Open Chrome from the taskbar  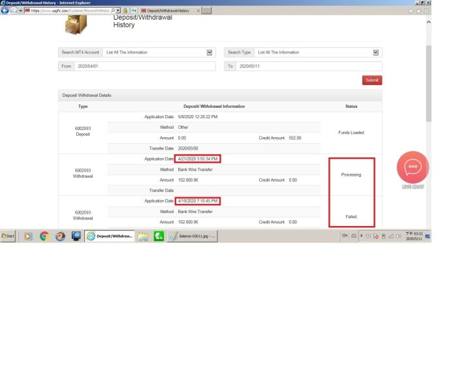click(44, 237)
